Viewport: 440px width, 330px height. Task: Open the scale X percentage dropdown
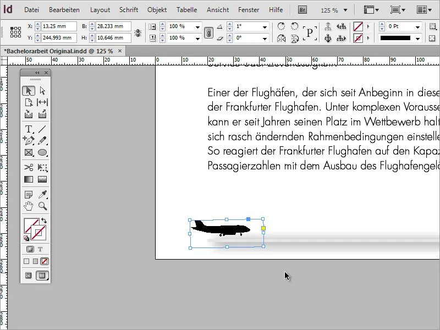[x=197, y=27]
